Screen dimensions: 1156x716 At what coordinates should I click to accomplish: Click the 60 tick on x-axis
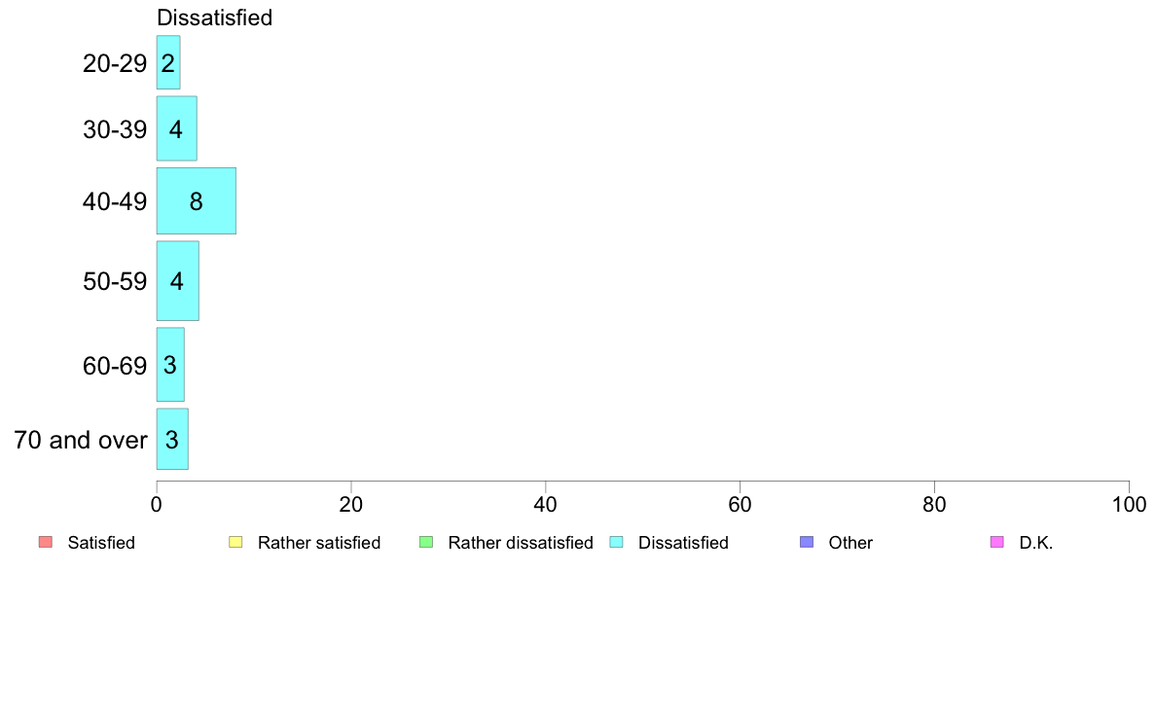click(740, 504)
